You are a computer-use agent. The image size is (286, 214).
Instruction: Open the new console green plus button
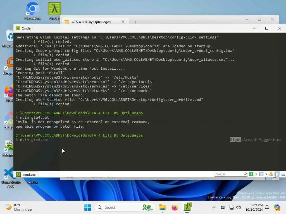pos(251,174)
